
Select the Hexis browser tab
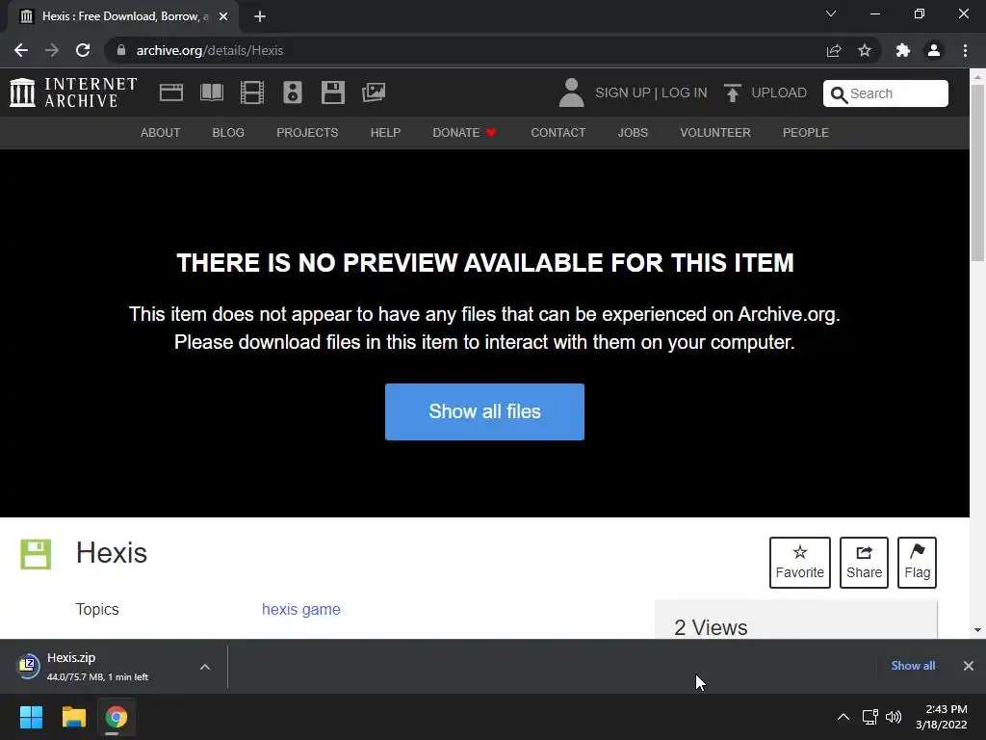pos(122,16)
